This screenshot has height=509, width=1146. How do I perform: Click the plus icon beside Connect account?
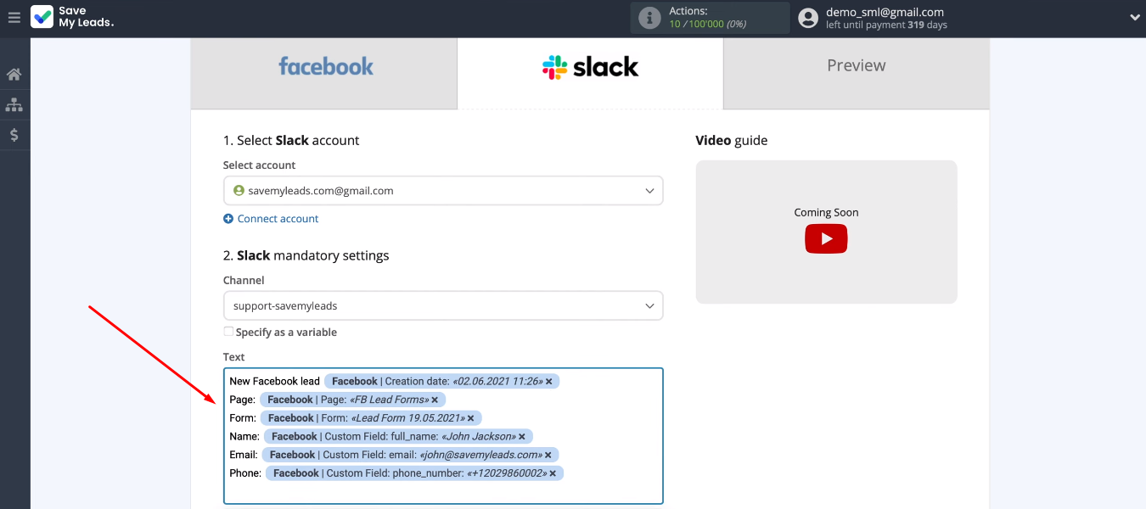click(228, 219)
